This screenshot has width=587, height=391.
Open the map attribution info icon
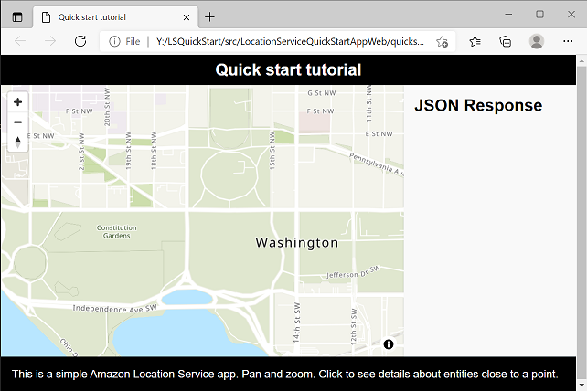[389, 344]
